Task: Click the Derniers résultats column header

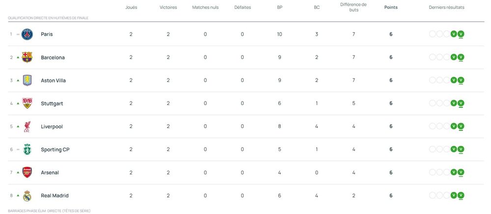Action: pos(446,7)
